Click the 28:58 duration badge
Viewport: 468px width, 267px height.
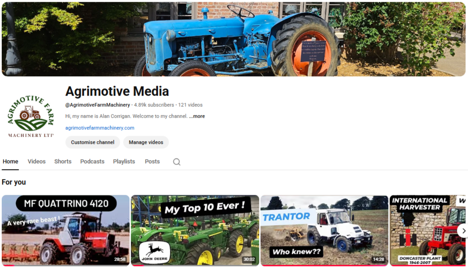pyautogui.click(x=120, y=259)
